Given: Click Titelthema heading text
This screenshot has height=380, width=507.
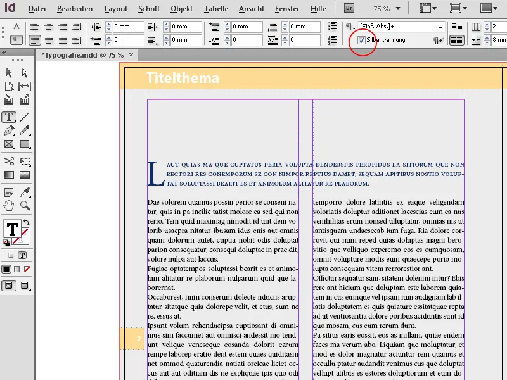Looking at the screenshot, I should tap(183, 78).
